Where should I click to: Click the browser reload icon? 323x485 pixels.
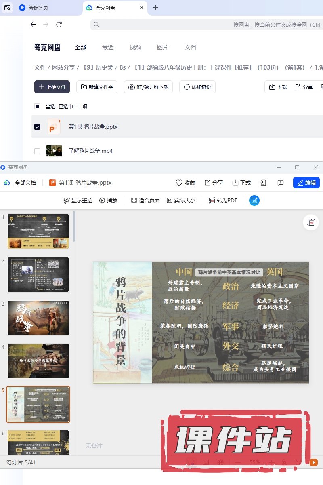59,25
